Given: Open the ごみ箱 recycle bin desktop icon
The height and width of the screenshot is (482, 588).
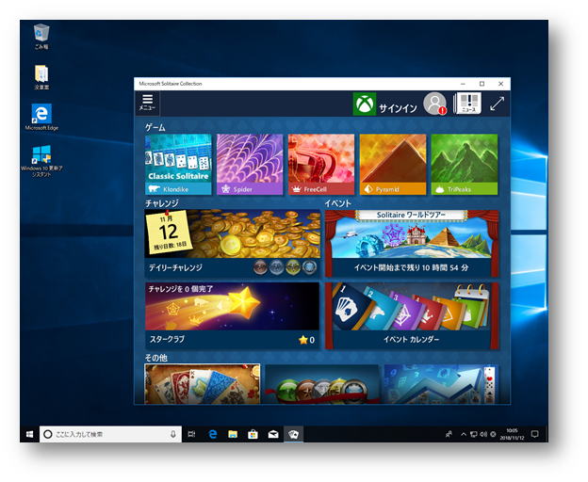Looking at the screenshot, I should pos(41,37).
